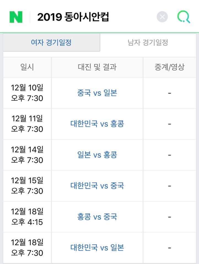199x264 pixels.
Task: Open 대한민국 vs 일본 match link
Action: pos(97,248)
